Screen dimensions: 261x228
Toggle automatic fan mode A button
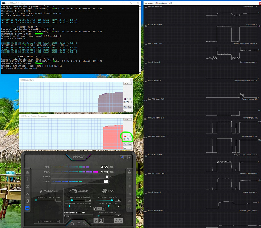tap(96, 221)
